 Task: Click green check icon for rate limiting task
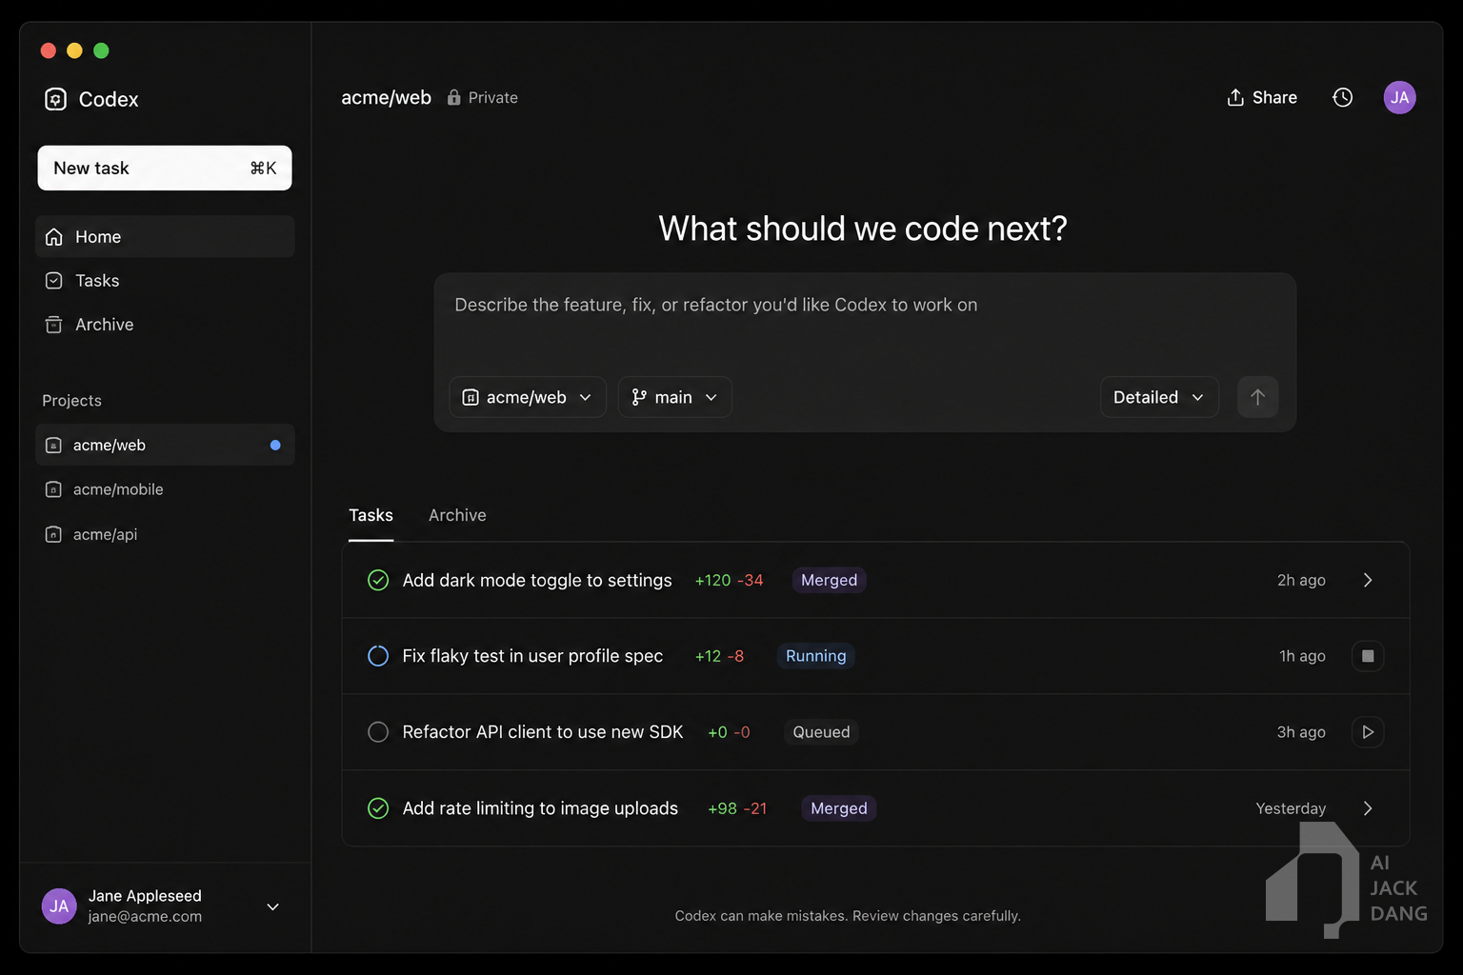click(x=378, y=808)
